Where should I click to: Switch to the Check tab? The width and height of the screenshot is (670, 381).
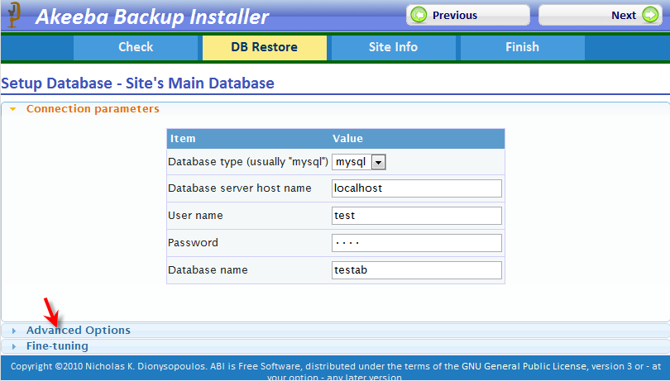pos(136,47)
